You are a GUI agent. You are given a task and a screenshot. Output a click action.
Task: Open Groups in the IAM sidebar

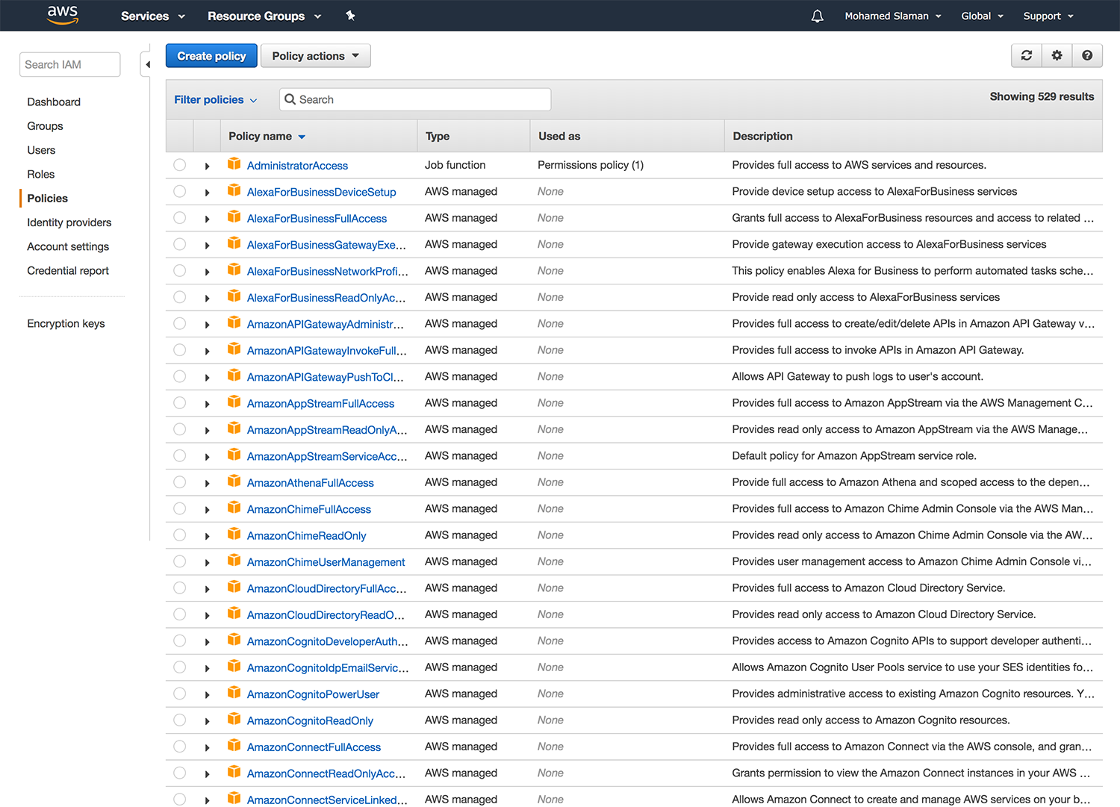pos(45,126)
